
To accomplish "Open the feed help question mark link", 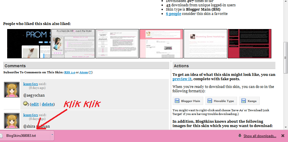I will 90,72.
